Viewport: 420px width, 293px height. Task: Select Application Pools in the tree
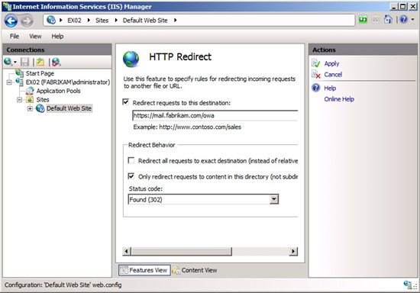pyautogui.click(x=58, y=91)
